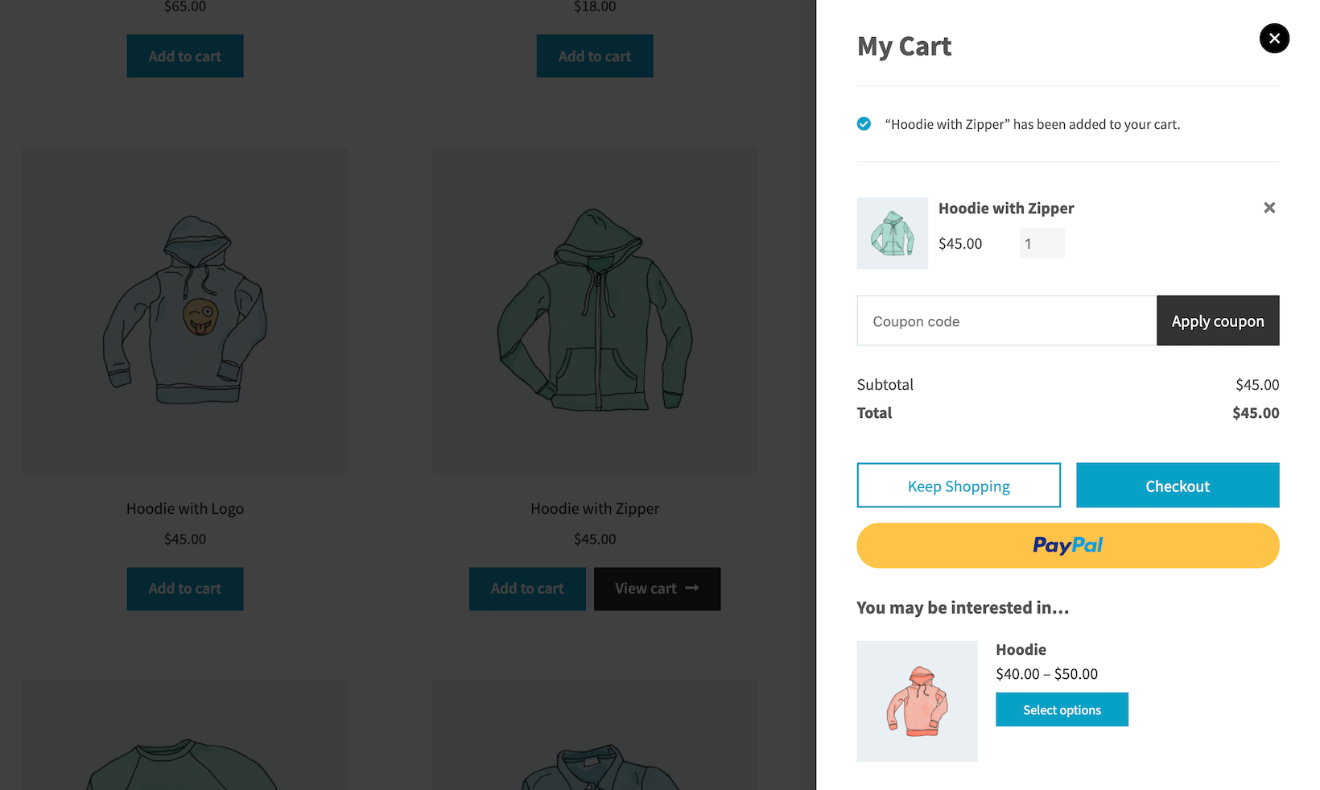Select options for the suggested Hoodie
Image resolution: width=1320 pixels, height=790 pixels.
(x=1062, y=709)
